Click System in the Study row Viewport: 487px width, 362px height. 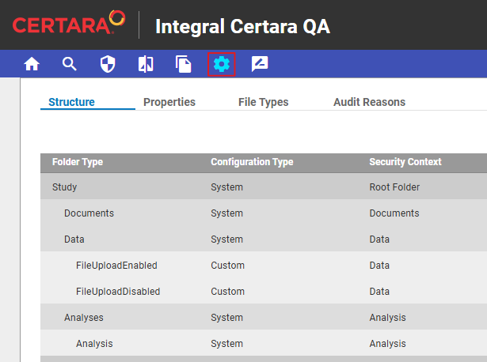tap(226, 187)
